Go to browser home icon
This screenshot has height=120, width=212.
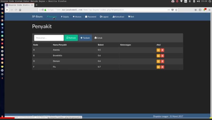point(20,10)
